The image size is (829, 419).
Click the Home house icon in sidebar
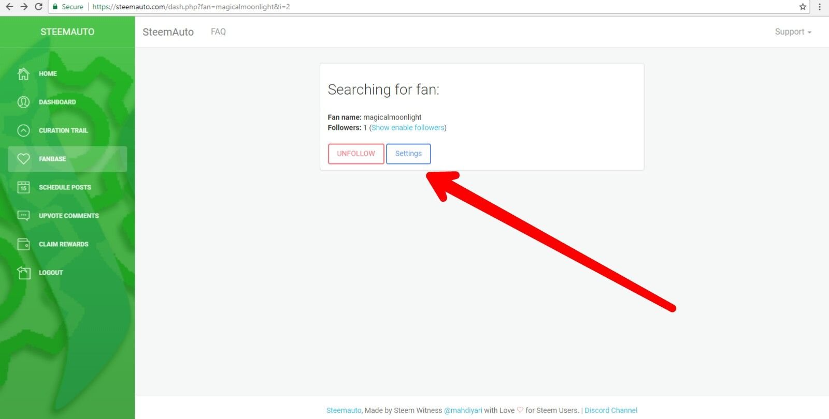pos(23,74)
